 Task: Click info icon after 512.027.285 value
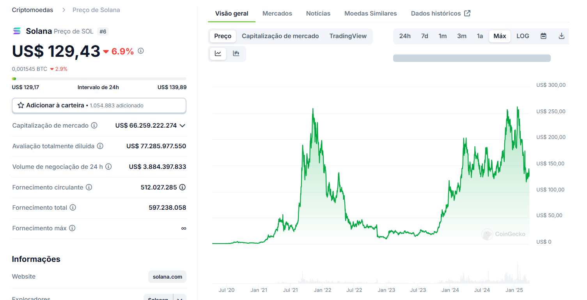point(182,187)
